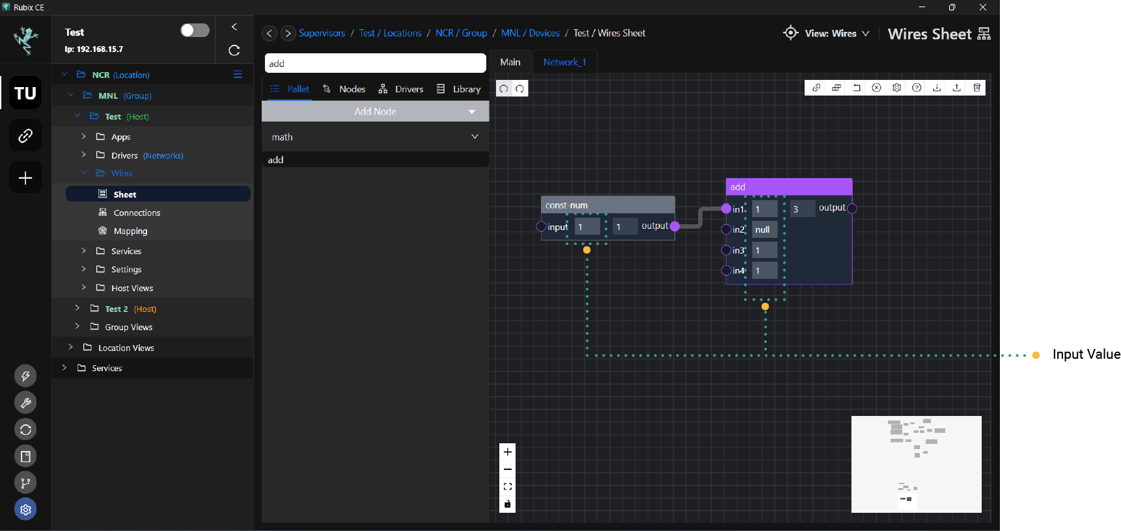Click the chain link sidebar button

pos(25,135)
